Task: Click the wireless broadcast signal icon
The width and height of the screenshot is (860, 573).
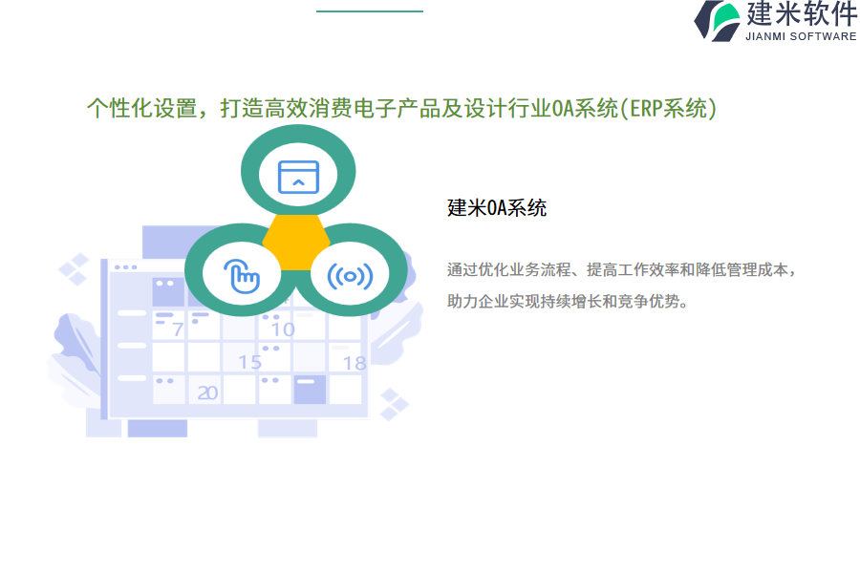Action: click(x=350, y=276)
